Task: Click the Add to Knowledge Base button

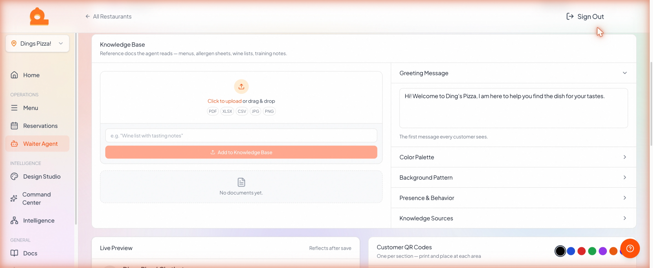Action: pos(241,152)
